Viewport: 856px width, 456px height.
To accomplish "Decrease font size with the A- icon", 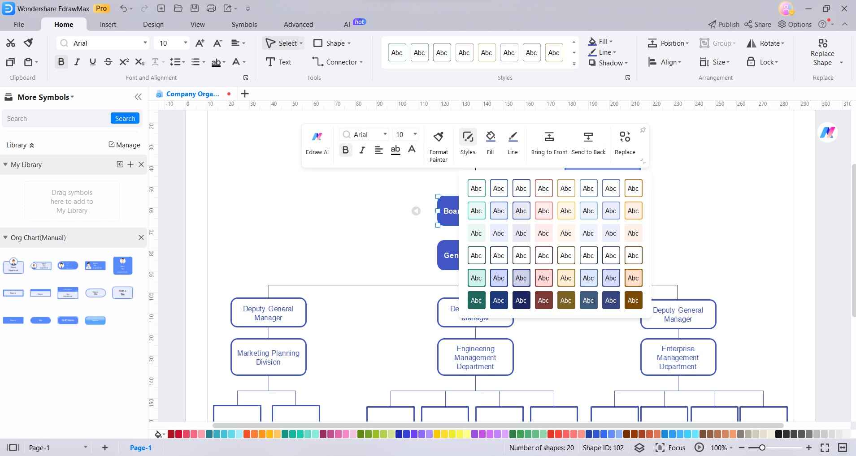I will (217, 43).
